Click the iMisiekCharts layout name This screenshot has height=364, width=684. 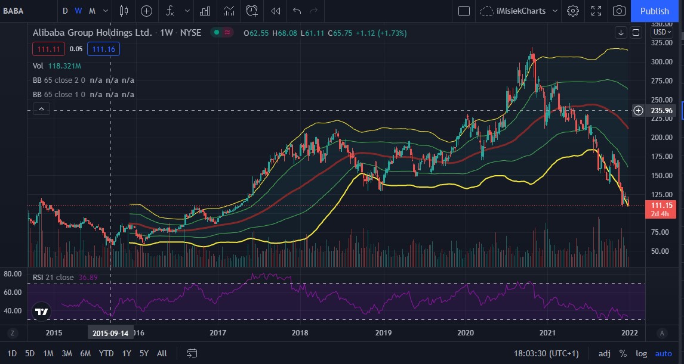point(521,11)
